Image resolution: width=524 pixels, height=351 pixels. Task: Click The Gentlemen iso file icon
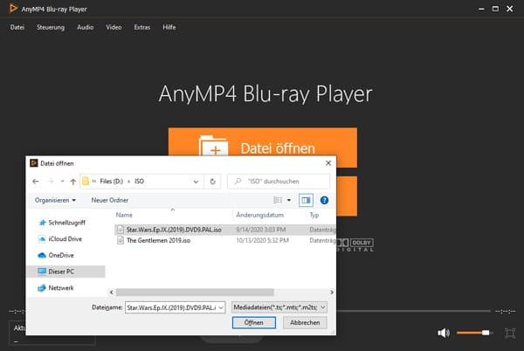(121, 240)
